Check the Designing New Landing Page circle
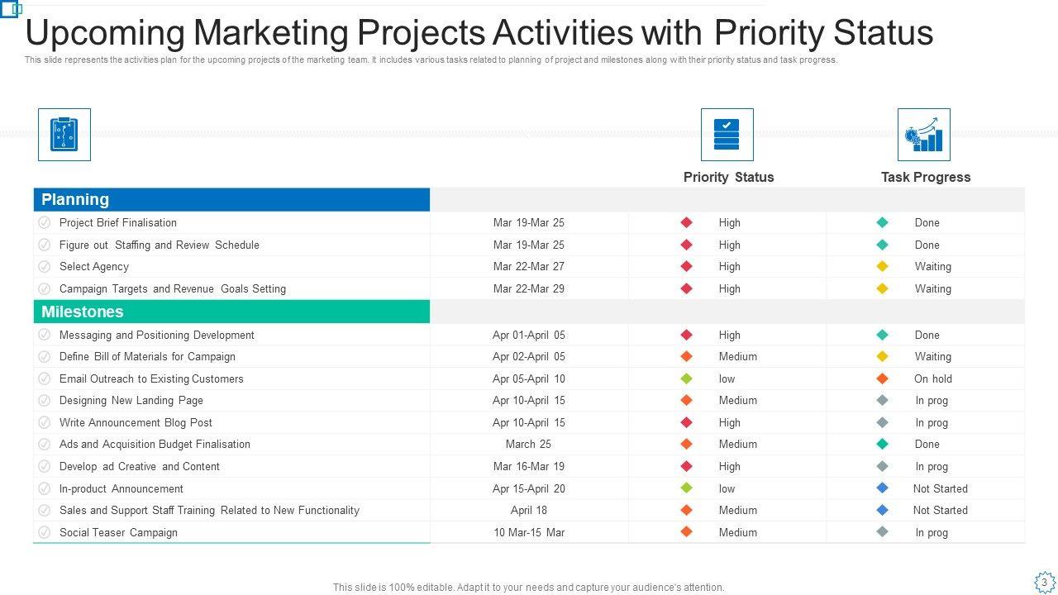 click(x=45, y=400)
